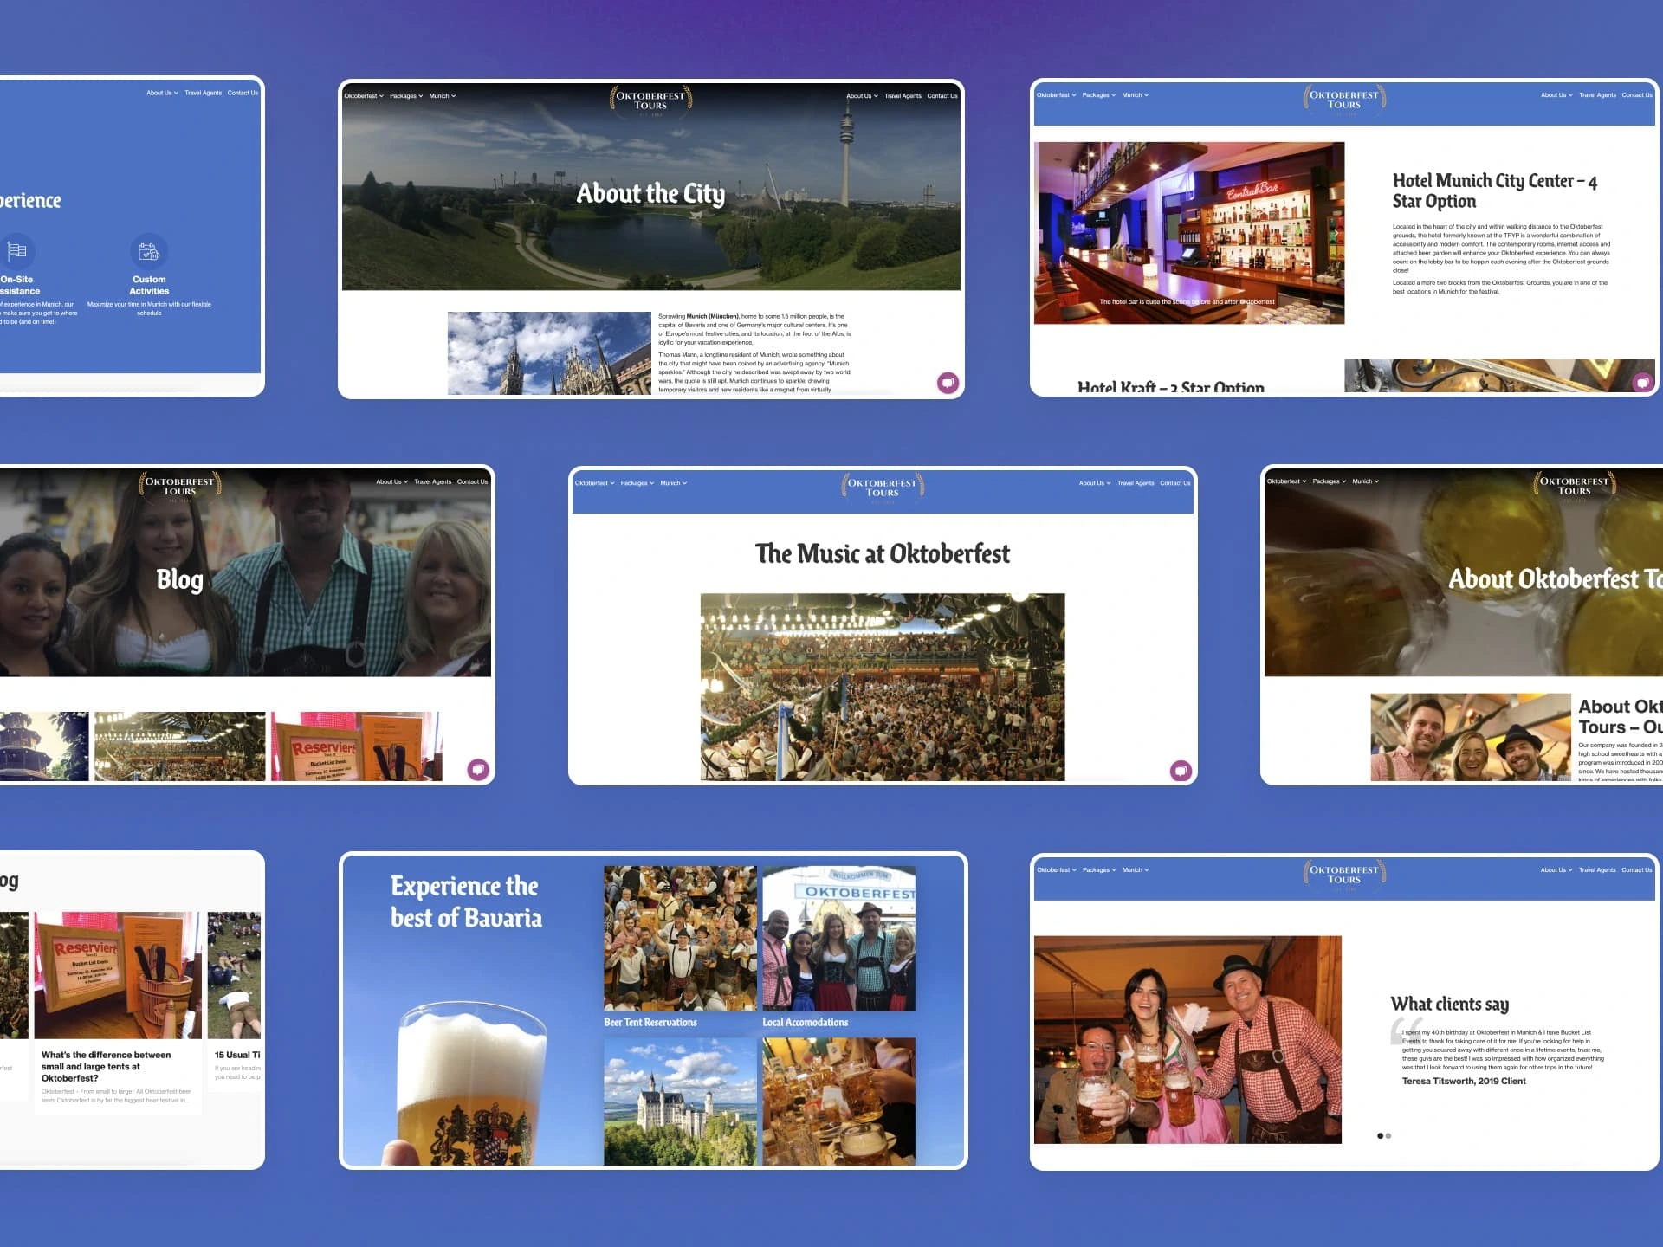The height and width of the screenshot is (1247, 1663).
Task: Click Contact Us on Music at Oktoberfest page
Action: [x=1174, y=483]
